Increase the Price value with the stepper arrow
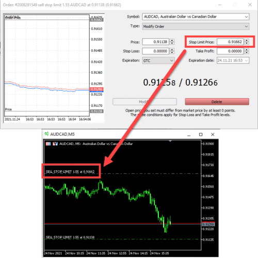Screen dimensions: 258x258 tap(172, 40)
